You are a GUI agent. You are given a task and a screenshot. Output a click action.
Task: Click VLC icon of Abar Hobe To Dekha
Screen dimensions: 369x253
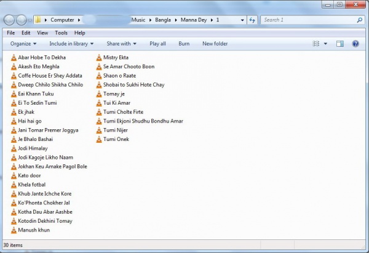[x=14, y=57]
